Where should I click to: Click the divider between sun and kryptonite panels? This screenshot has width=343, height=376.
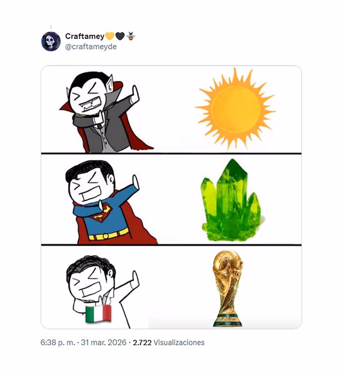click(x=171, y=153)
